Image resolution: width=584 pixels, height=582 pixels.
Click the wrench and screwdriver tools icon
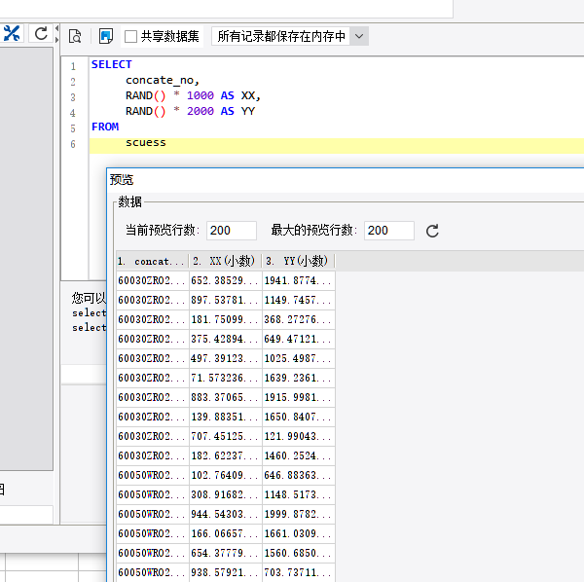click(12, 34)
